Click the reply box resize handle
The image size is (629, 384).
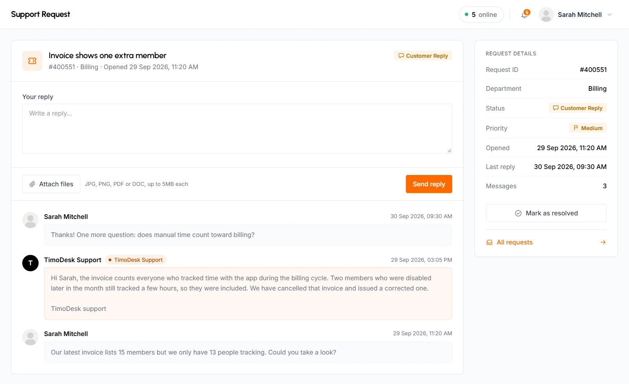(449, 150)
